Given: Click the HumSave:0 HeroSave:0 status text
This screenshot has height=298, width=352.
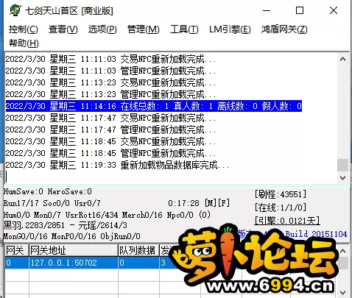Looking at the screenshot, I should pos(48,191).
